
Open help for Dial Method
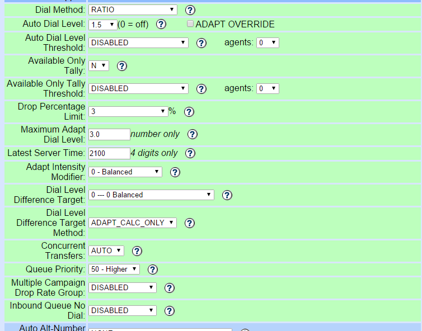190,10
